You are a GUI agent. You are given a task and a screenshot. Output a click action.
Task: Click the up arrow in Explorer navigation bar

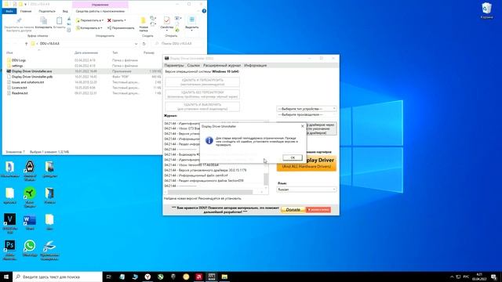click(x=26, y=44)
